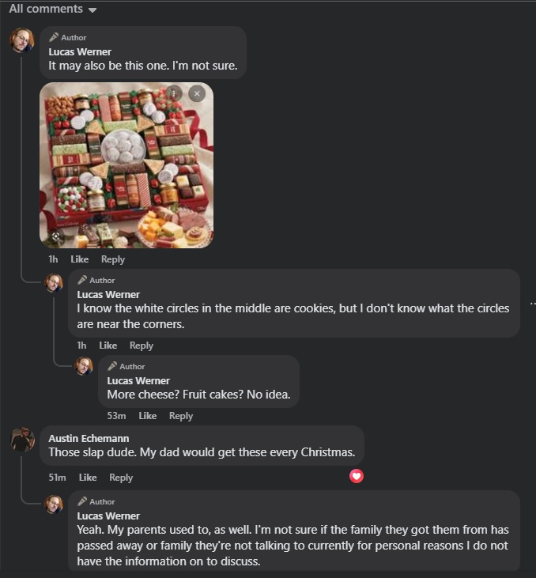Click the Author pencil badge on first comment

click(68, 37)
